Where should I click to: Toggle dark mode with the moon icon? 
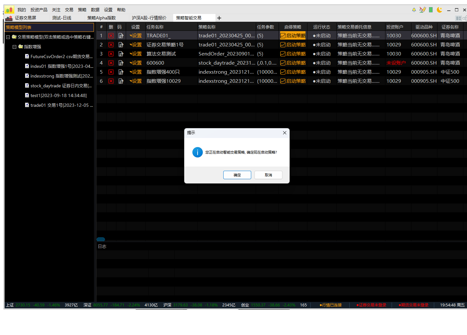pyautogui.click(x=439, y=10)
